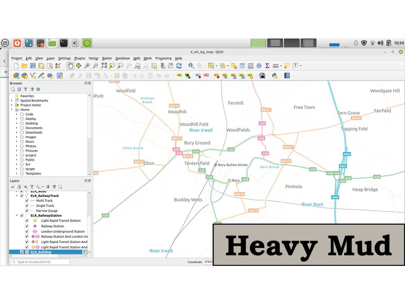Screen dimensions: 405x304
Task: Open the Processing menu
Action: (x=163, y=58)
